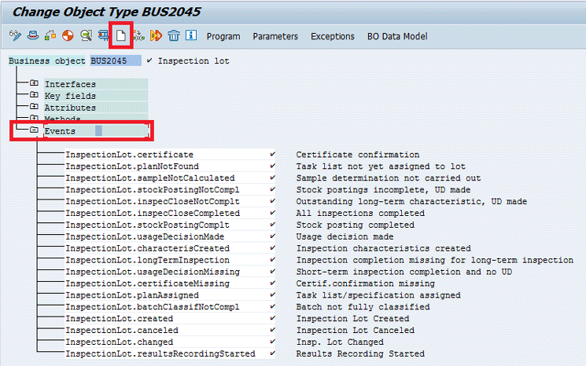Click checkmark next to InspectionLot.created
586x366 pixels.
point(272,318)
